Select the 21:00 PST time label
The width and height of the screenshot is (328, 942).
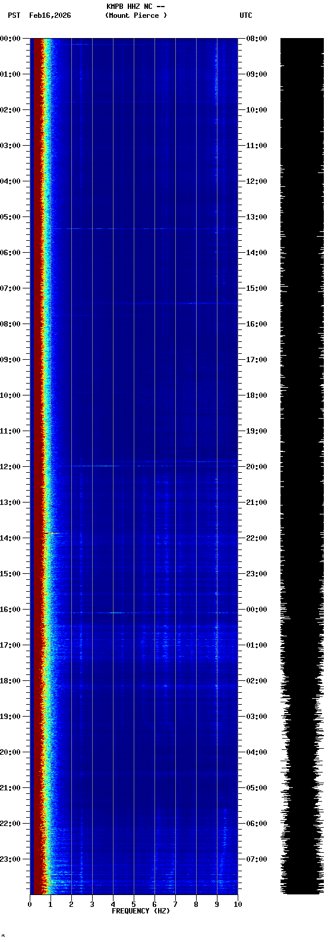point(11,788)
